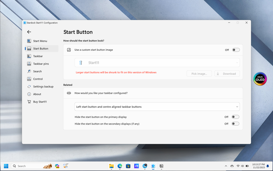Open the Buy Start11 page
Image resolution: width=273 pixels, height=171 pixels.
tap(41, 102)
